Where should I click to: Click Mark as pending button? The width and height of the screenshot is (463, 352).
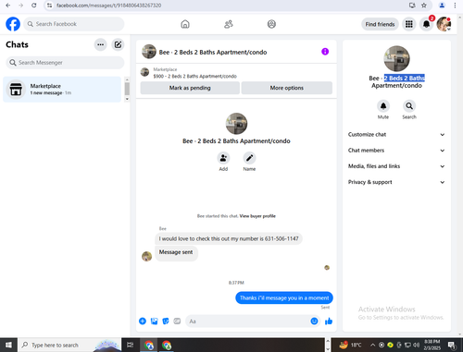pos(190,88)
